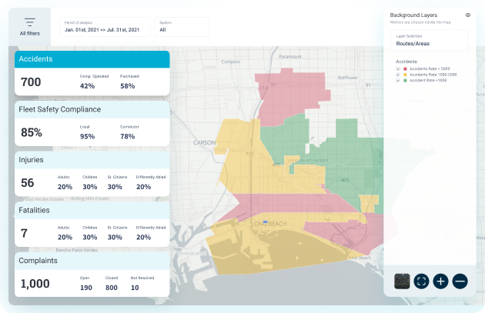Image resolution: width=485 pixels, height=313 pixels.
Task: Select the Accidents card header
Action: (92, 59)
